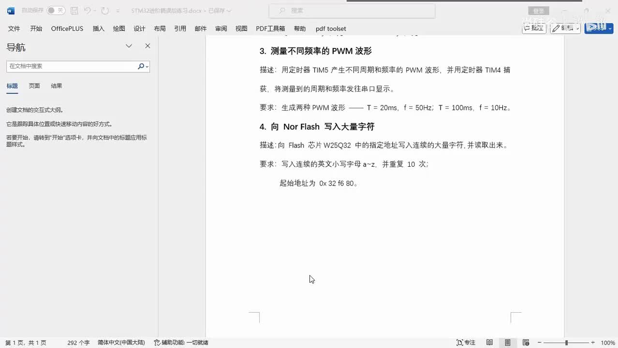Select the 结果 tab in navigation pane
618x348 pixels.
pos(57,86)
